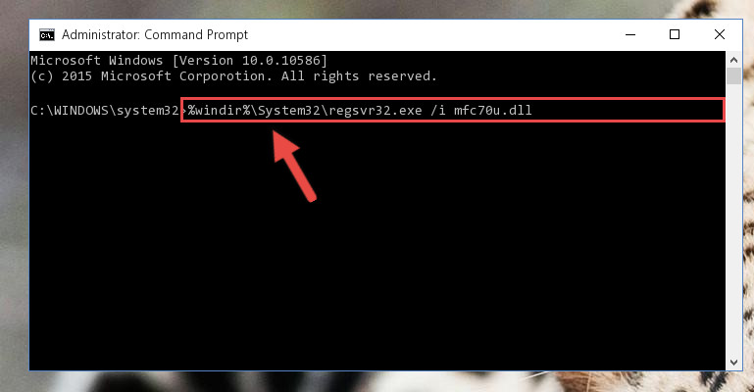The width and height of the screenshot is (754, 392).
Task: Click the empty scrollbar track below the thumb
Action: [733, 220]
